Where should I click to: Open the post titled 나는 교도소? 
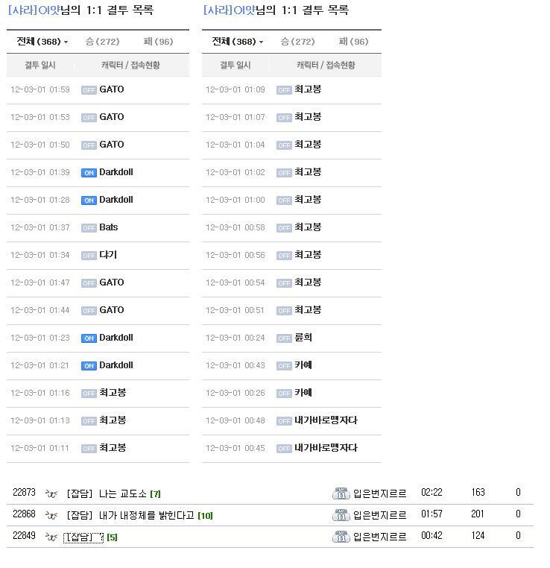[x=123, y=493]
